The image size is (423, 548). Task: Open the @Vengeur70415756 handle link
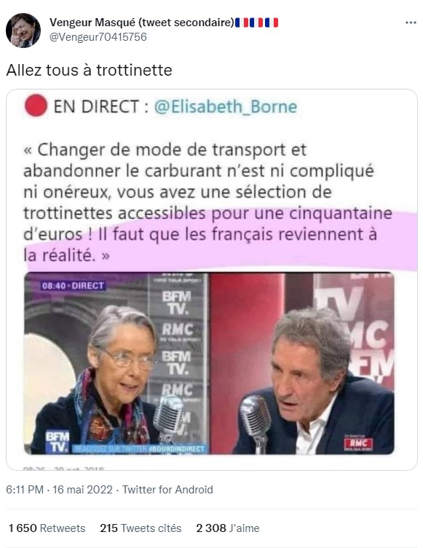pyautogui.click(x=98, y=36)
